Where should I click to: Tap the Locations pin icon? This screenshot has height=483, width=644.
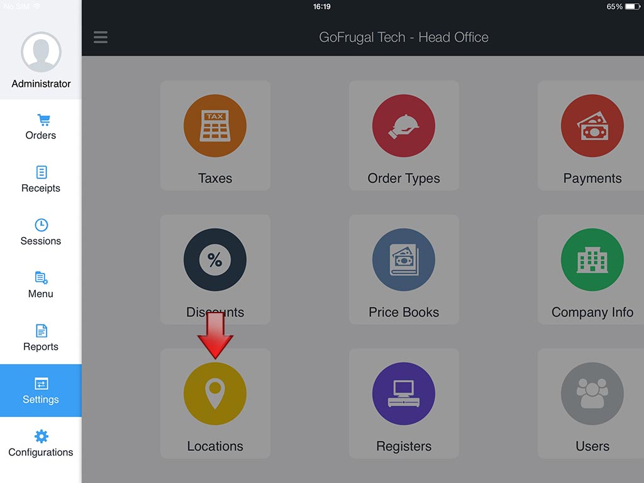(215, 394)
